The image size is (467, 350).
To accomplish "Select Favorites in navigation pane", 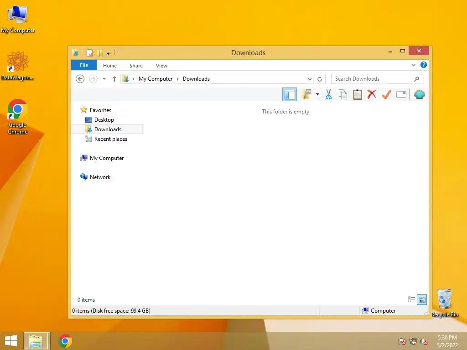I will (x=100, y=110).
